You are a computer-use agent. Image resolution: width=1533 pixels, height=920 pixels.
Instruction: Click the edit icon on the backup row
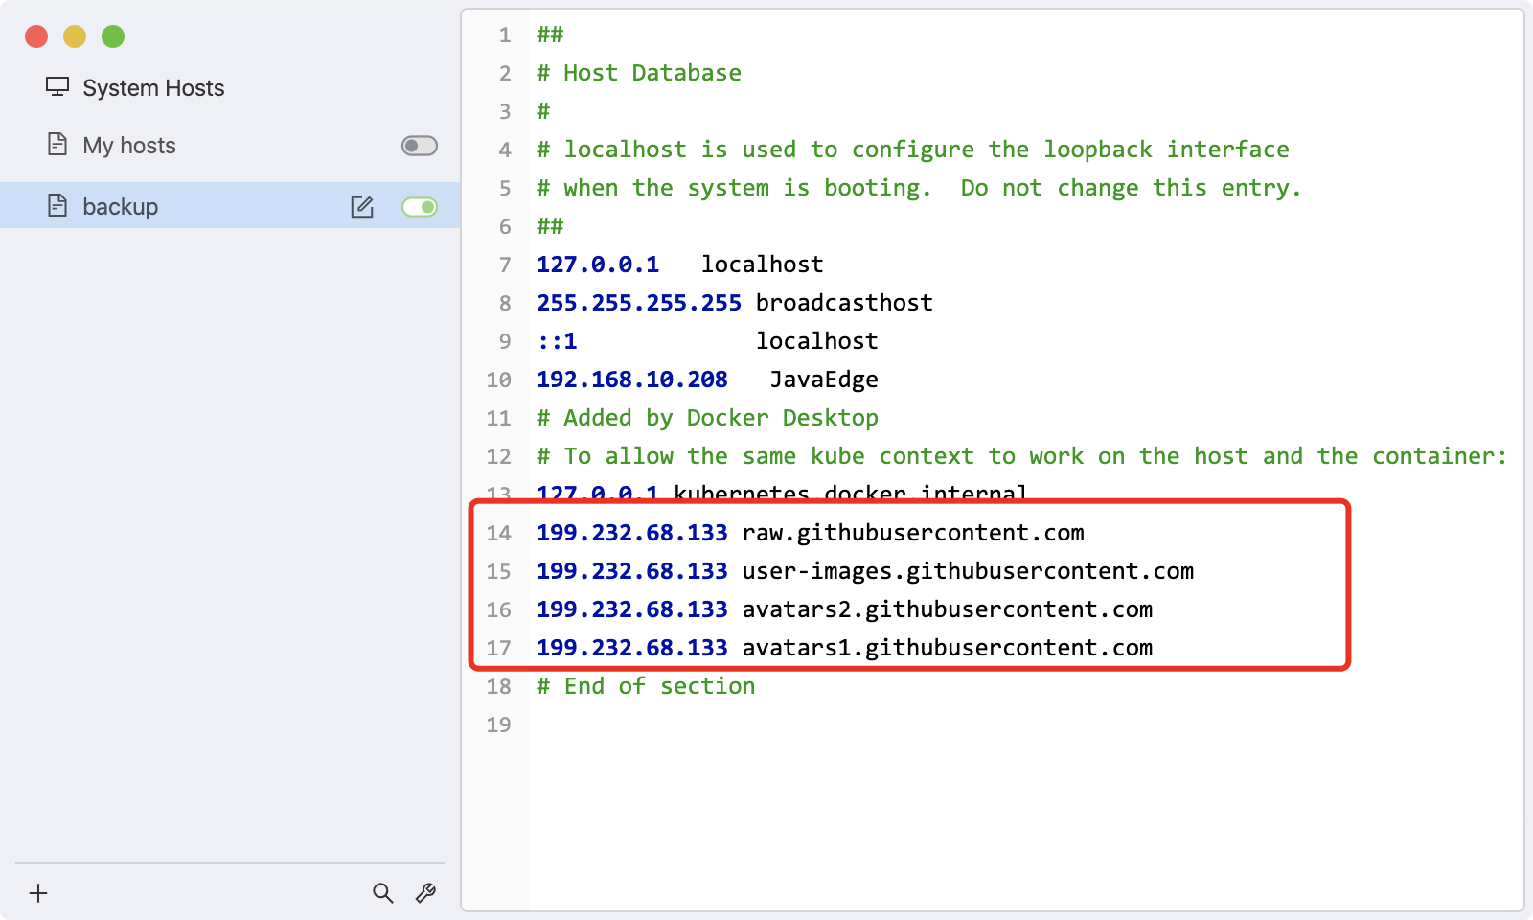click(x=362, y=205)
